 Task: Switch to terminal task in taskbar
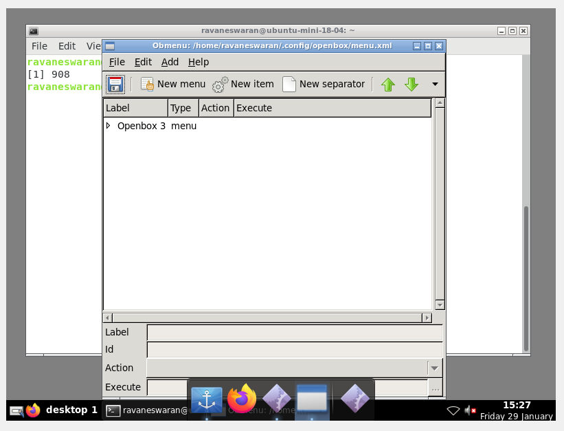click(x=146, y=410)
